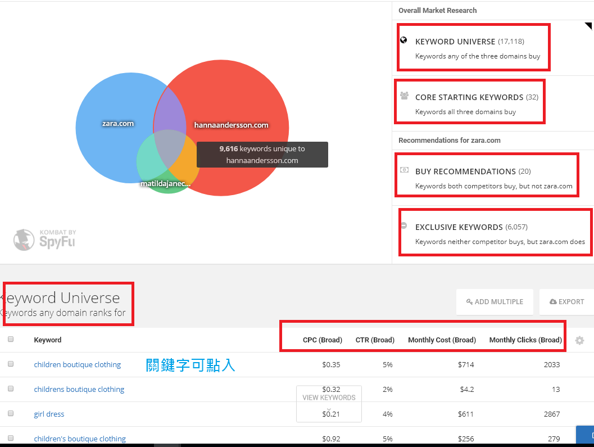Click the 2033 monthly clicks value
The height and width of the screenshot is (447, 594).
552,364
